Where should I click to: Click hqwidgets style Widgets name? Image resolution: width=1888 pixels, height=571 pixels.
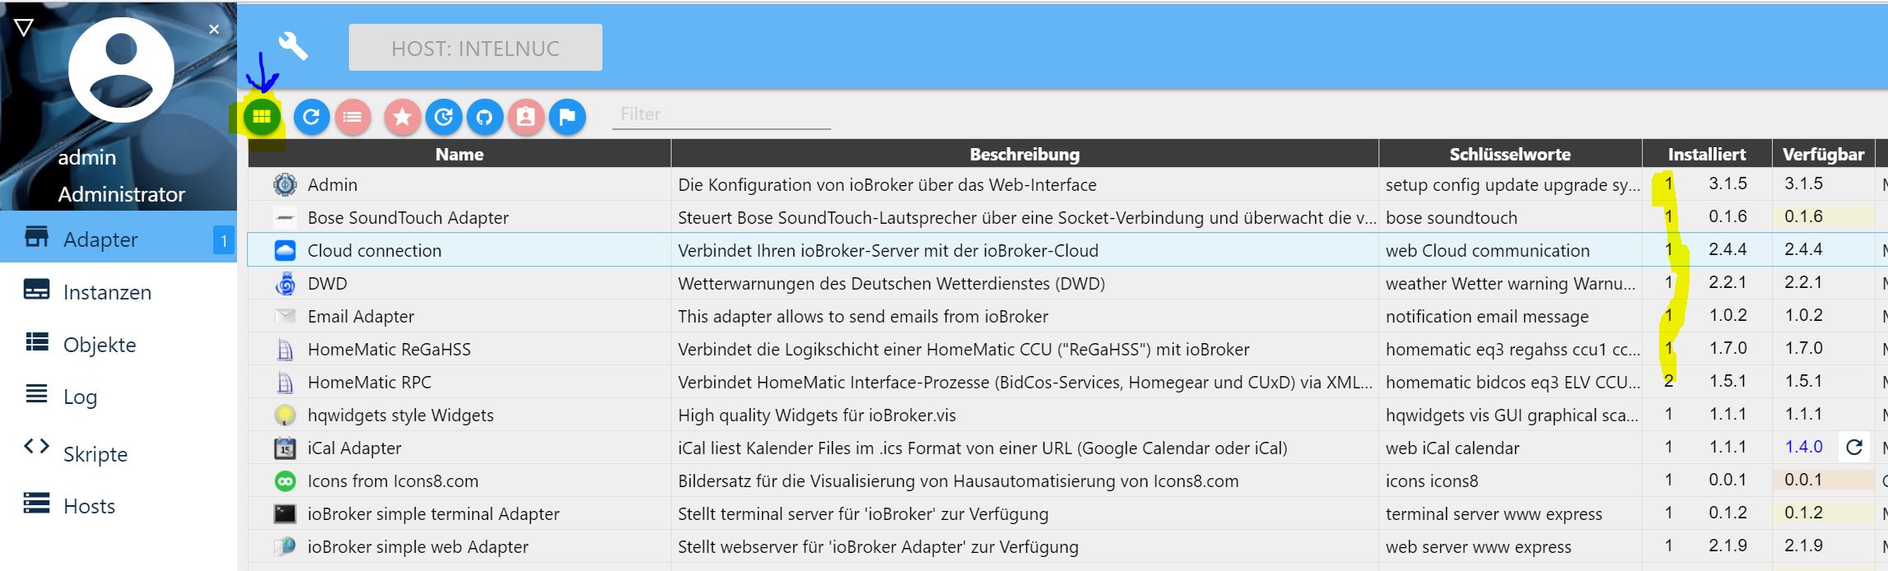[x=401, y=415]
